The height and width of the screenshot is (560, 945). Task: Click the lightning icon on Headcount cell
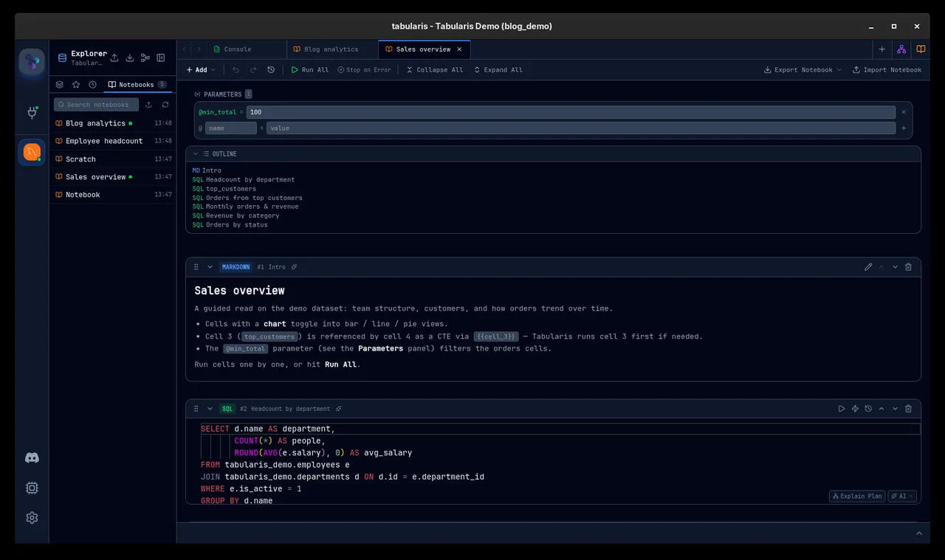[x=855, y=409]
